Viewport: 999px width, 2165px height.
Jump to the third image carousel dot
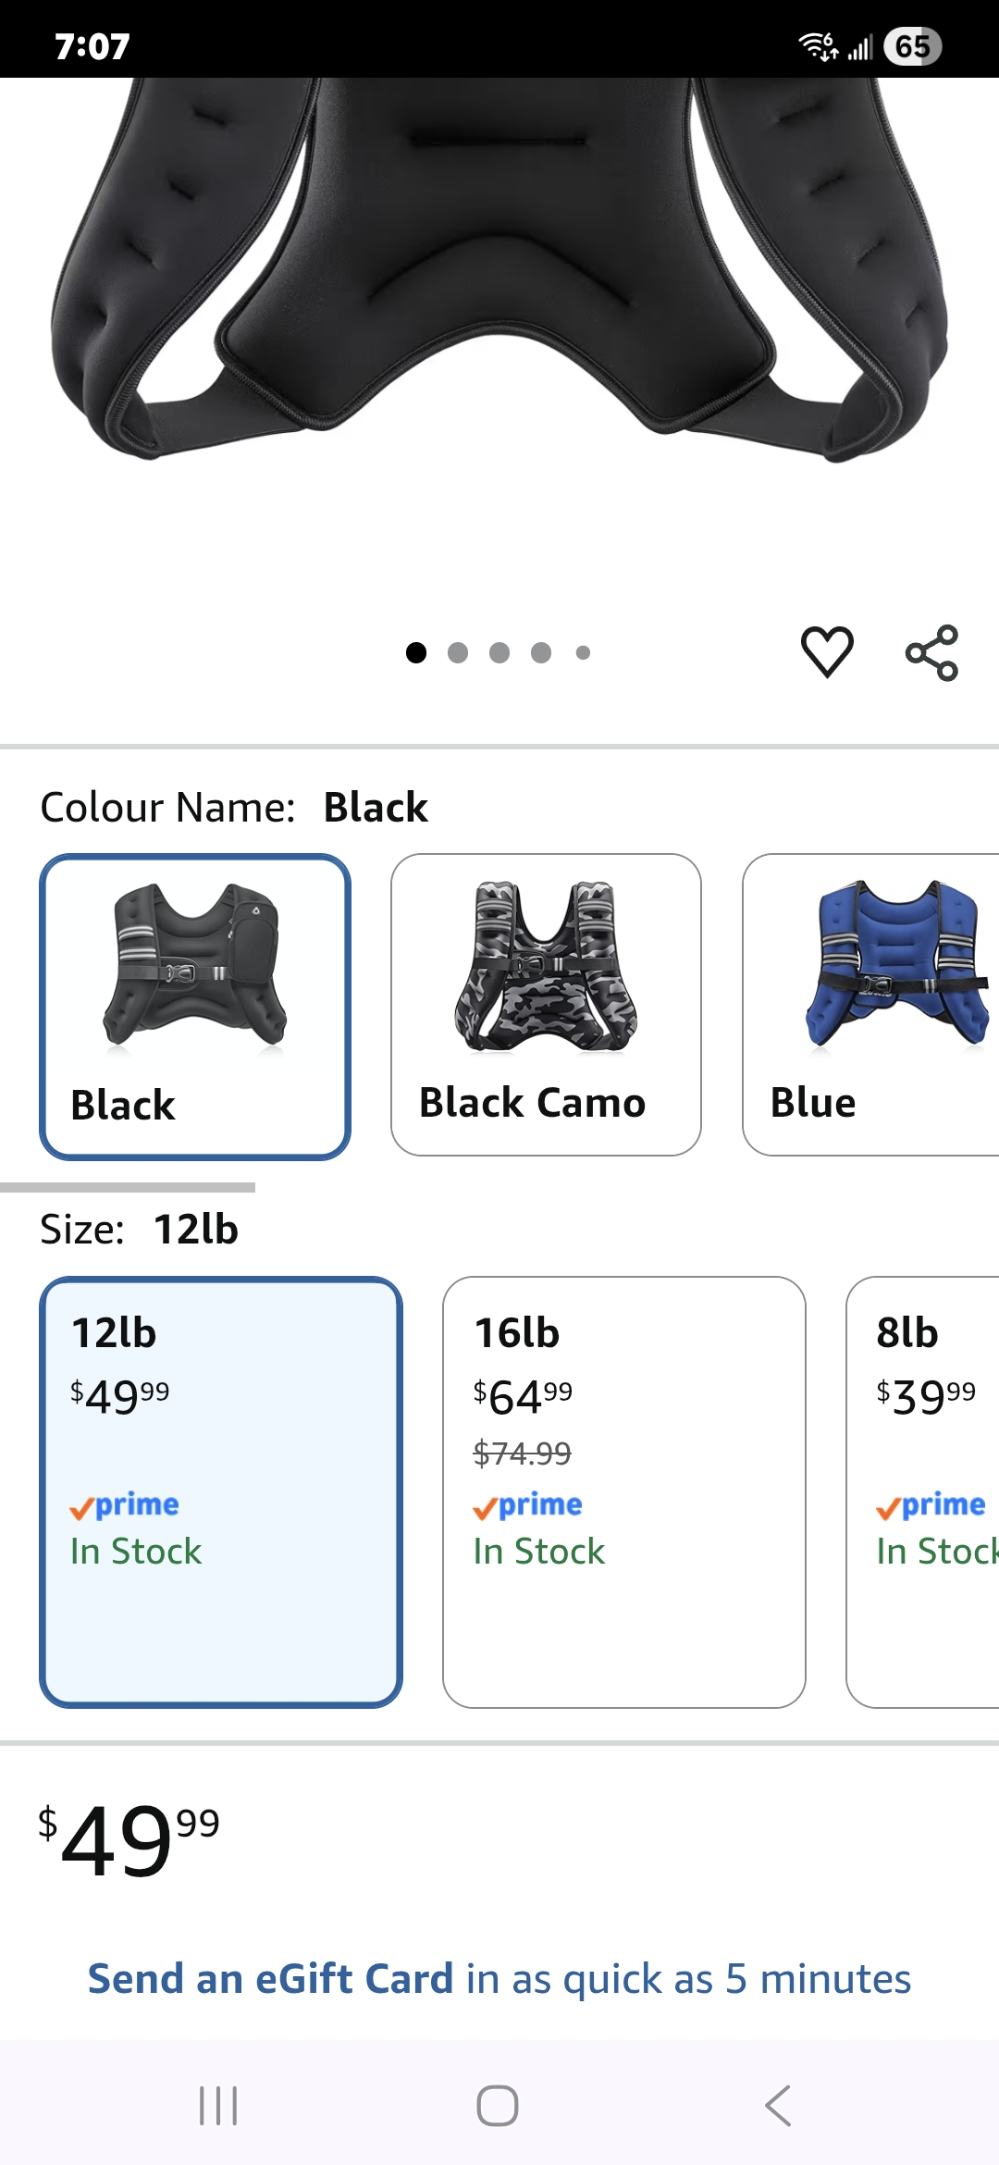499,653
